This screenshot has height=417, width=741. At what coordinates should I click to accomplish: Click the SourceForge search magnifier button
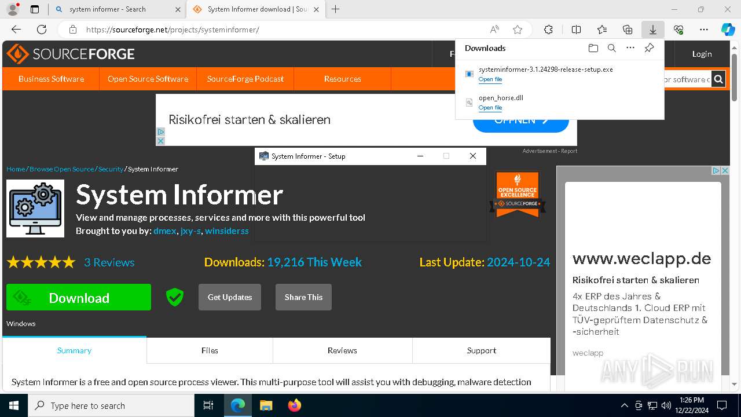(718, 79)
